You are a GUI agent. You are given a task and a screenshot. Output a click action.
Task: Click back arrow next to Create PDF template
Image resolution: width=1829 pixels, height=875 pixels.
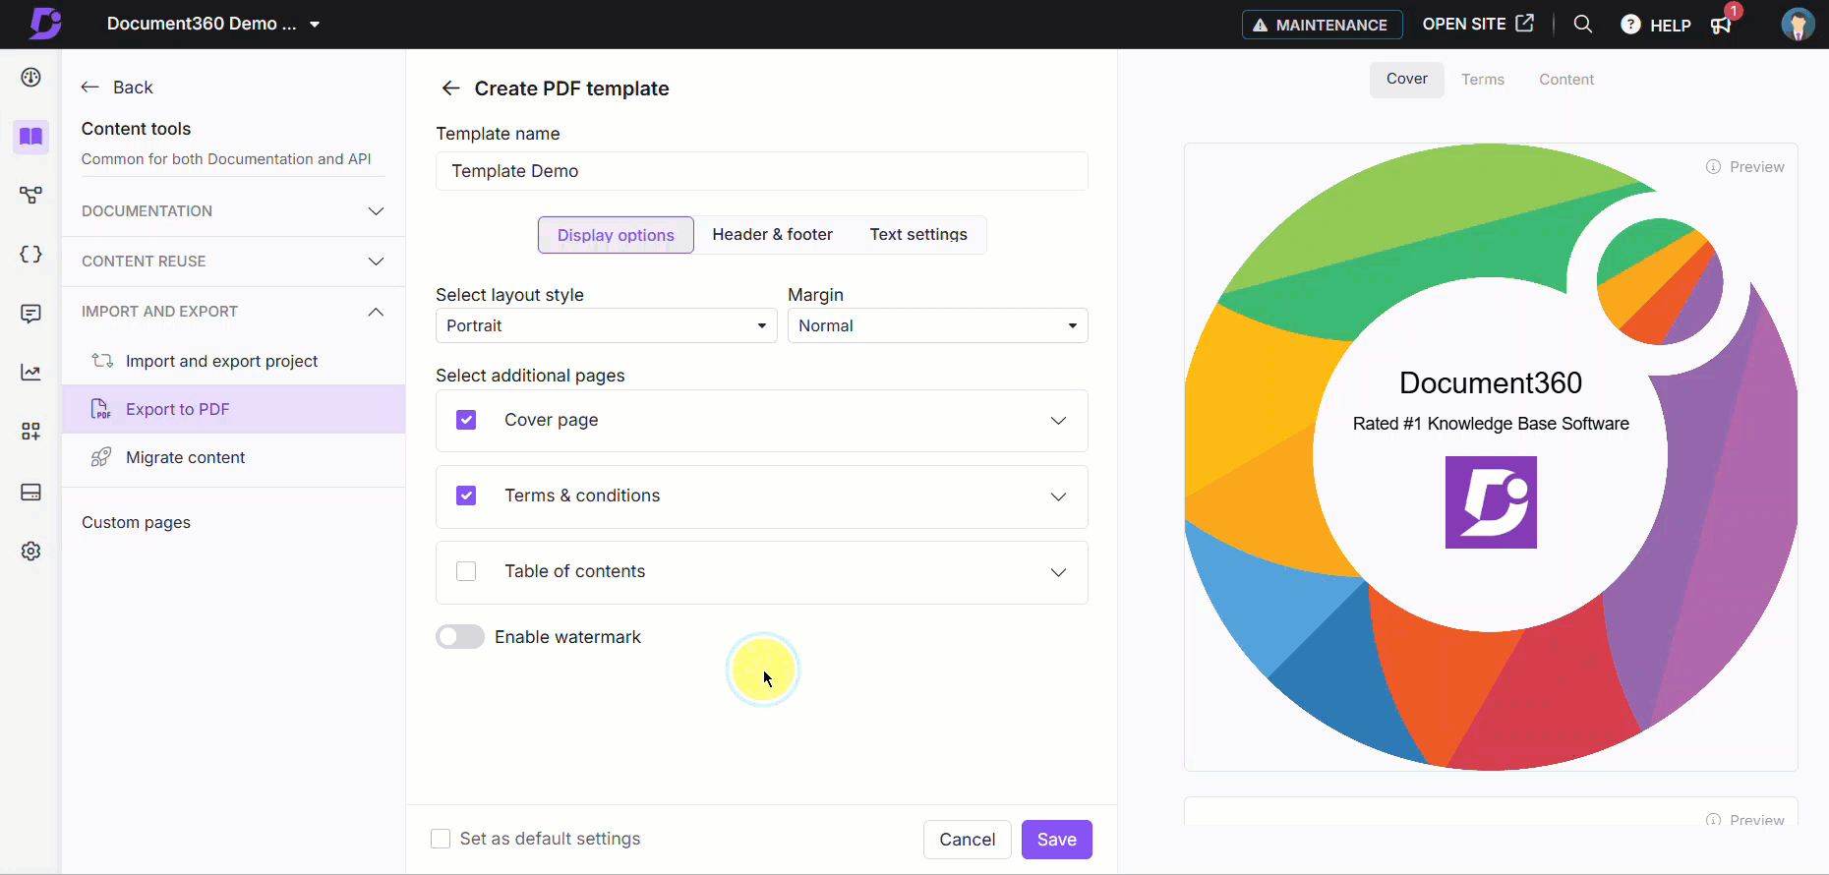[x=450, y=88]
